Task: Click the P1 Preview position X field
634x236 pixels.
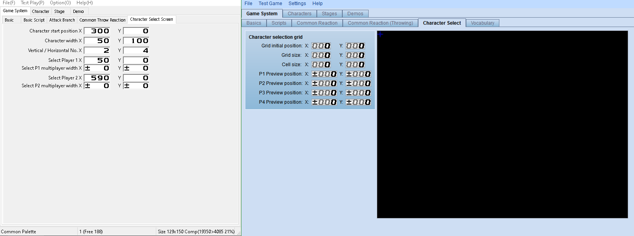Action: pyautogui.click(x=324, y=74)
